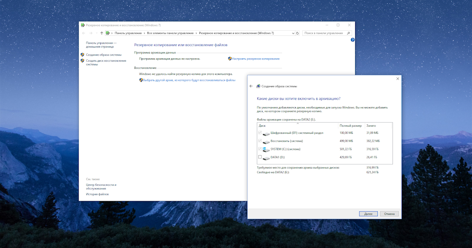Click shield icon beside Настроить резервное копирование
The width and height of the screenshot is (472, 248).
click(230, 59)
